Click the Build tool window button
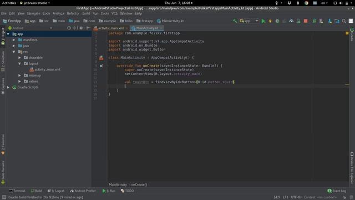This screenshot has height=200, width=355. (x=36, y=191)
